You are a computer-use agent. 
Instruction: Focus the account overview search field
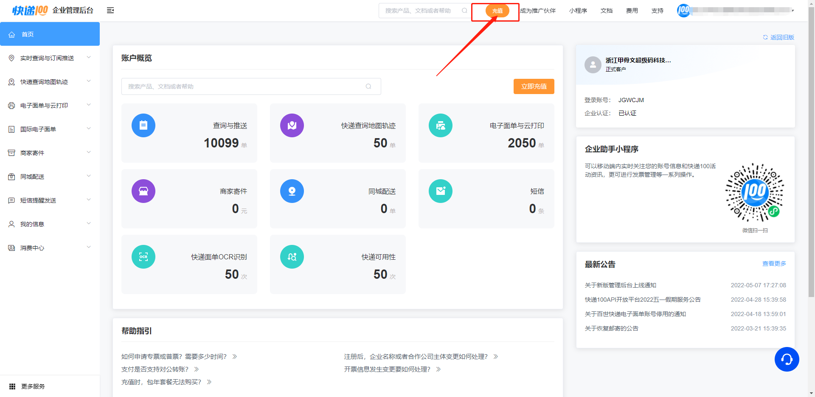click(251, 86)
